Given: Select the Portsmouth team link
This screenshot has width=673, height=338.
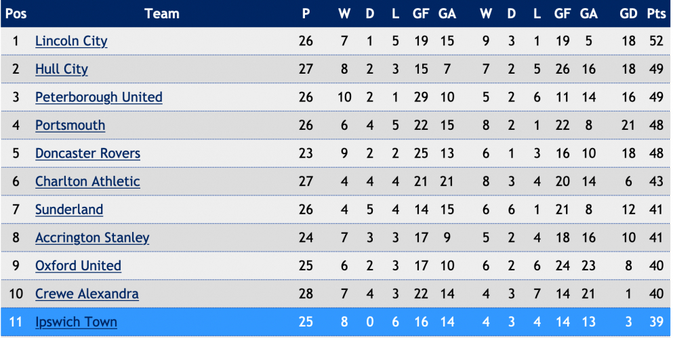Looking at the screenshot, I should coord(70,125).
